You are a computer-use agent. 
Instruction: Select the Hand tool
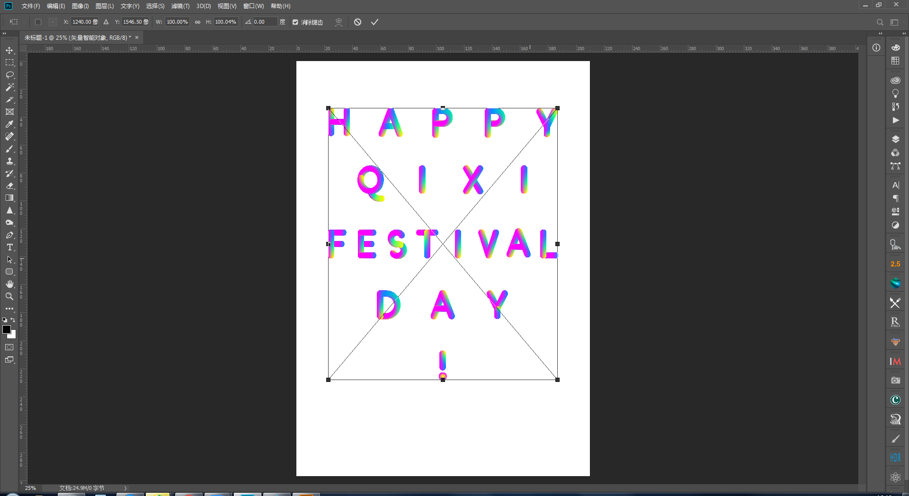point(9,284)
